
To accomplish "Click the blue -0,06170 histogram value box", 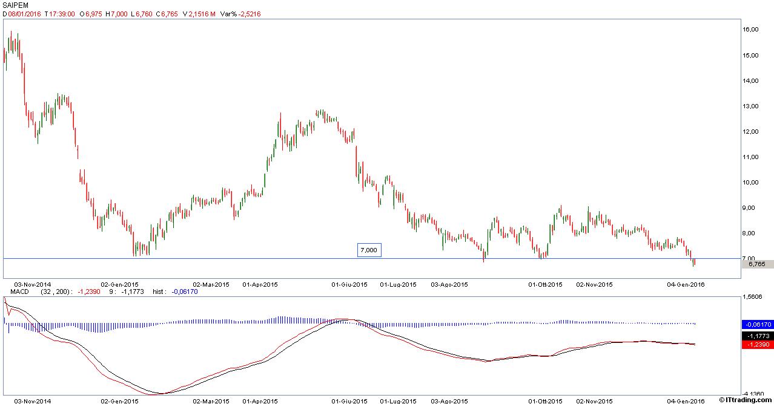I will [x=757, y=324].
